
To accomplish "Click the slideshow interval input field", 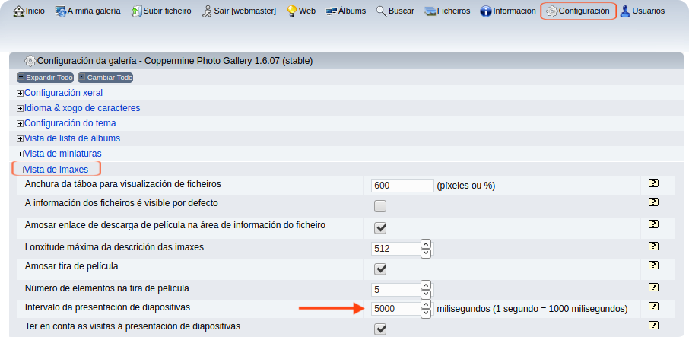I will pyautogui.click(x=395, y=309).
